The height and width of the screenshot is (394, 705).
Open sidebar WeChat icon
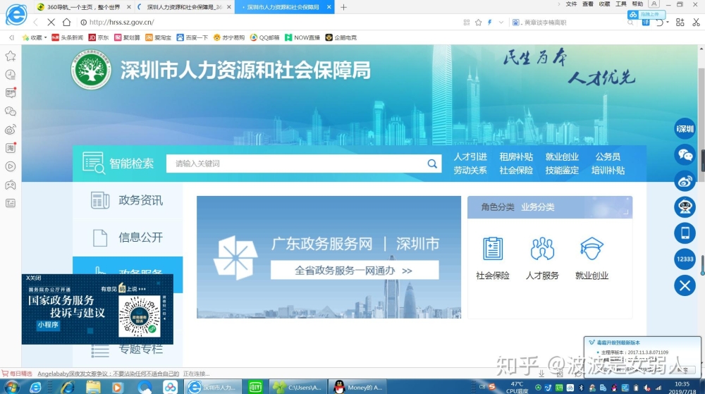click(11, 111)
